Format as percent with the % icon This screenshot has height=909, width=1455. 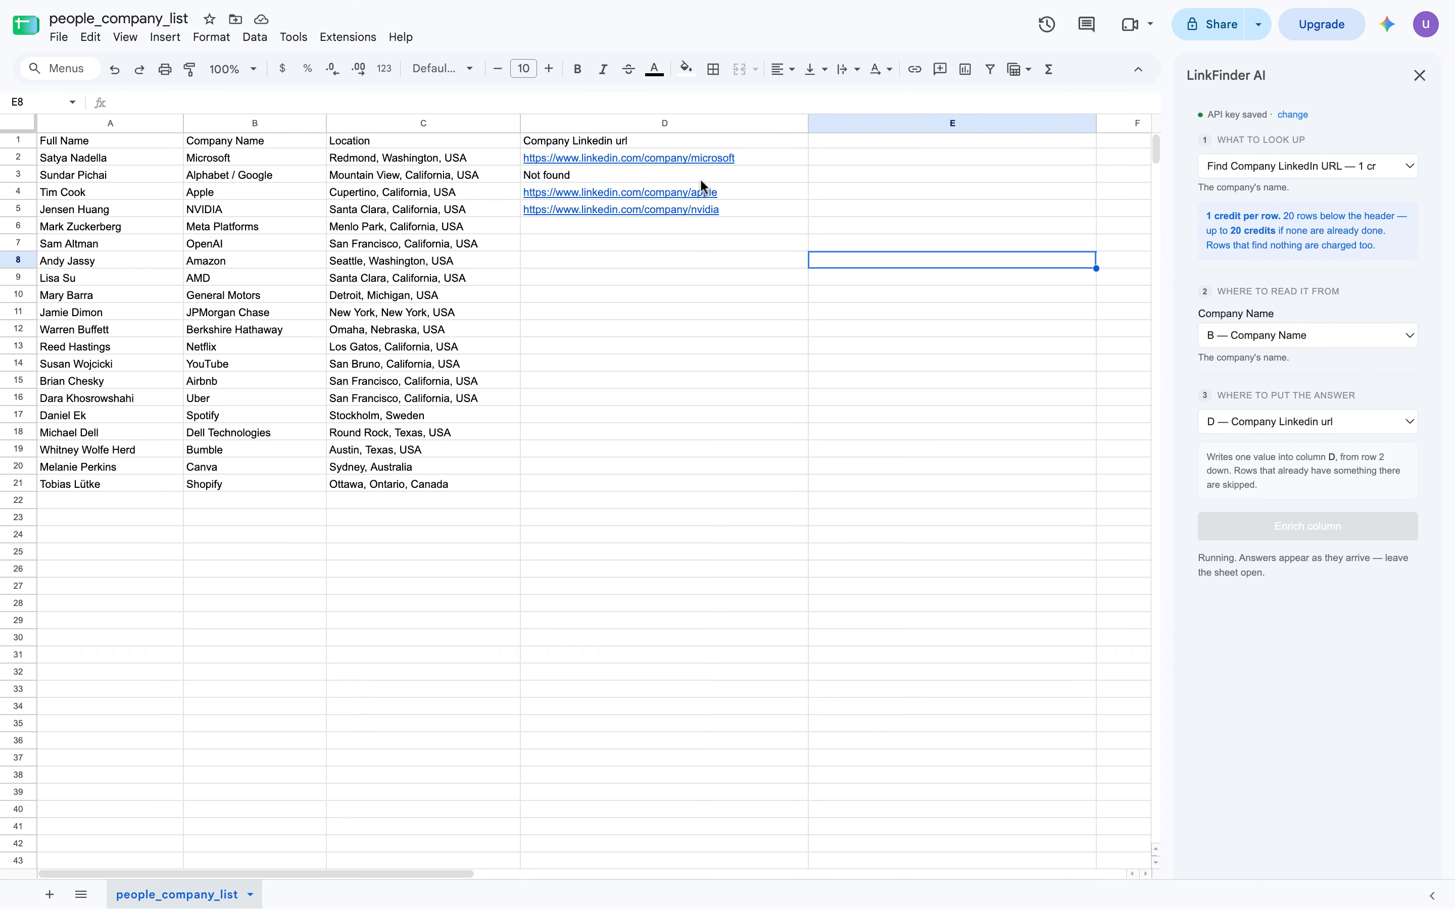(307, 69)
